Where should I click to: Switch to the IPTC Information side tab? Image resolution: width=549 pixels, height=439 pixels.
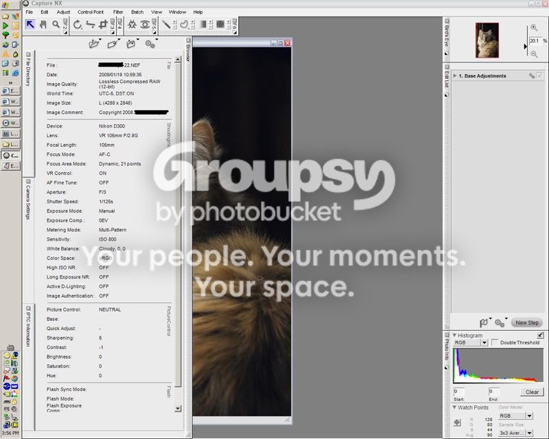pos(28,329)
